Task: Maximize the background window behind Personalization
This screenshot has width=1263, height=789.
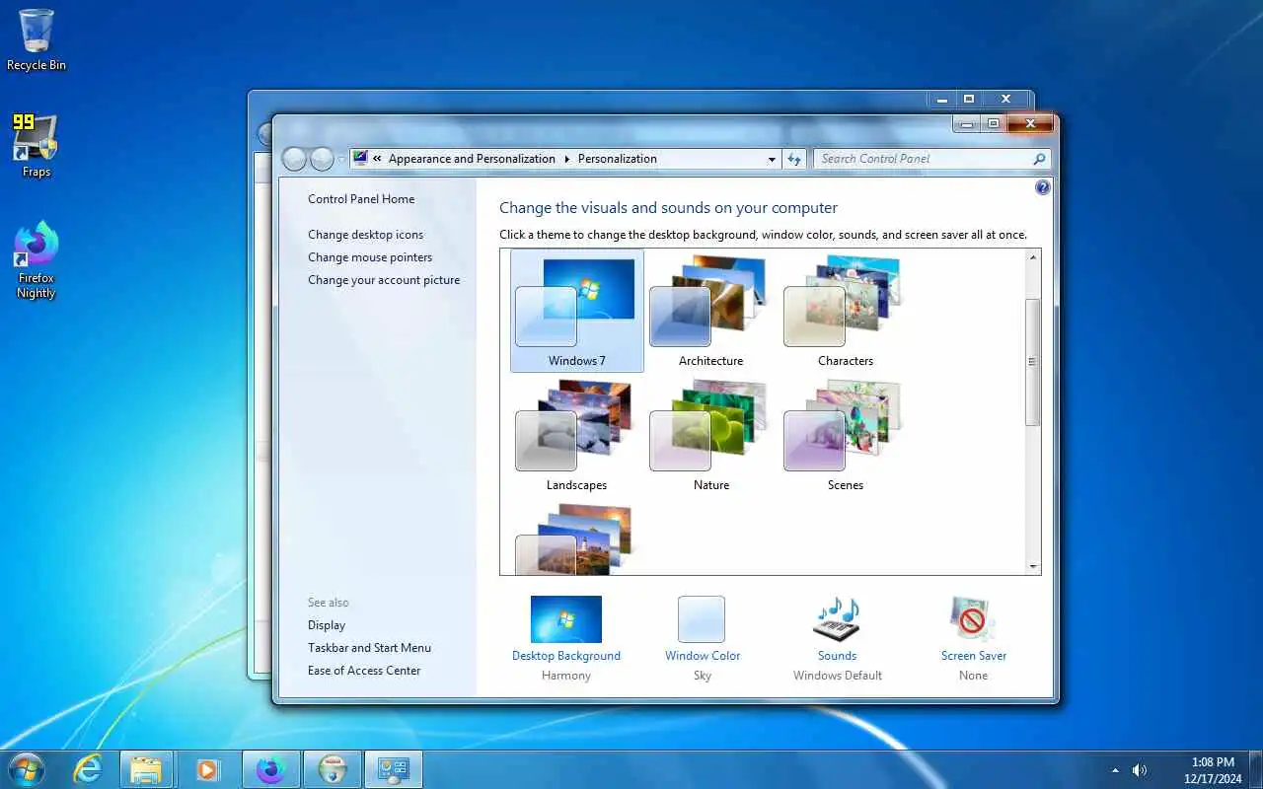Action: 969,99
